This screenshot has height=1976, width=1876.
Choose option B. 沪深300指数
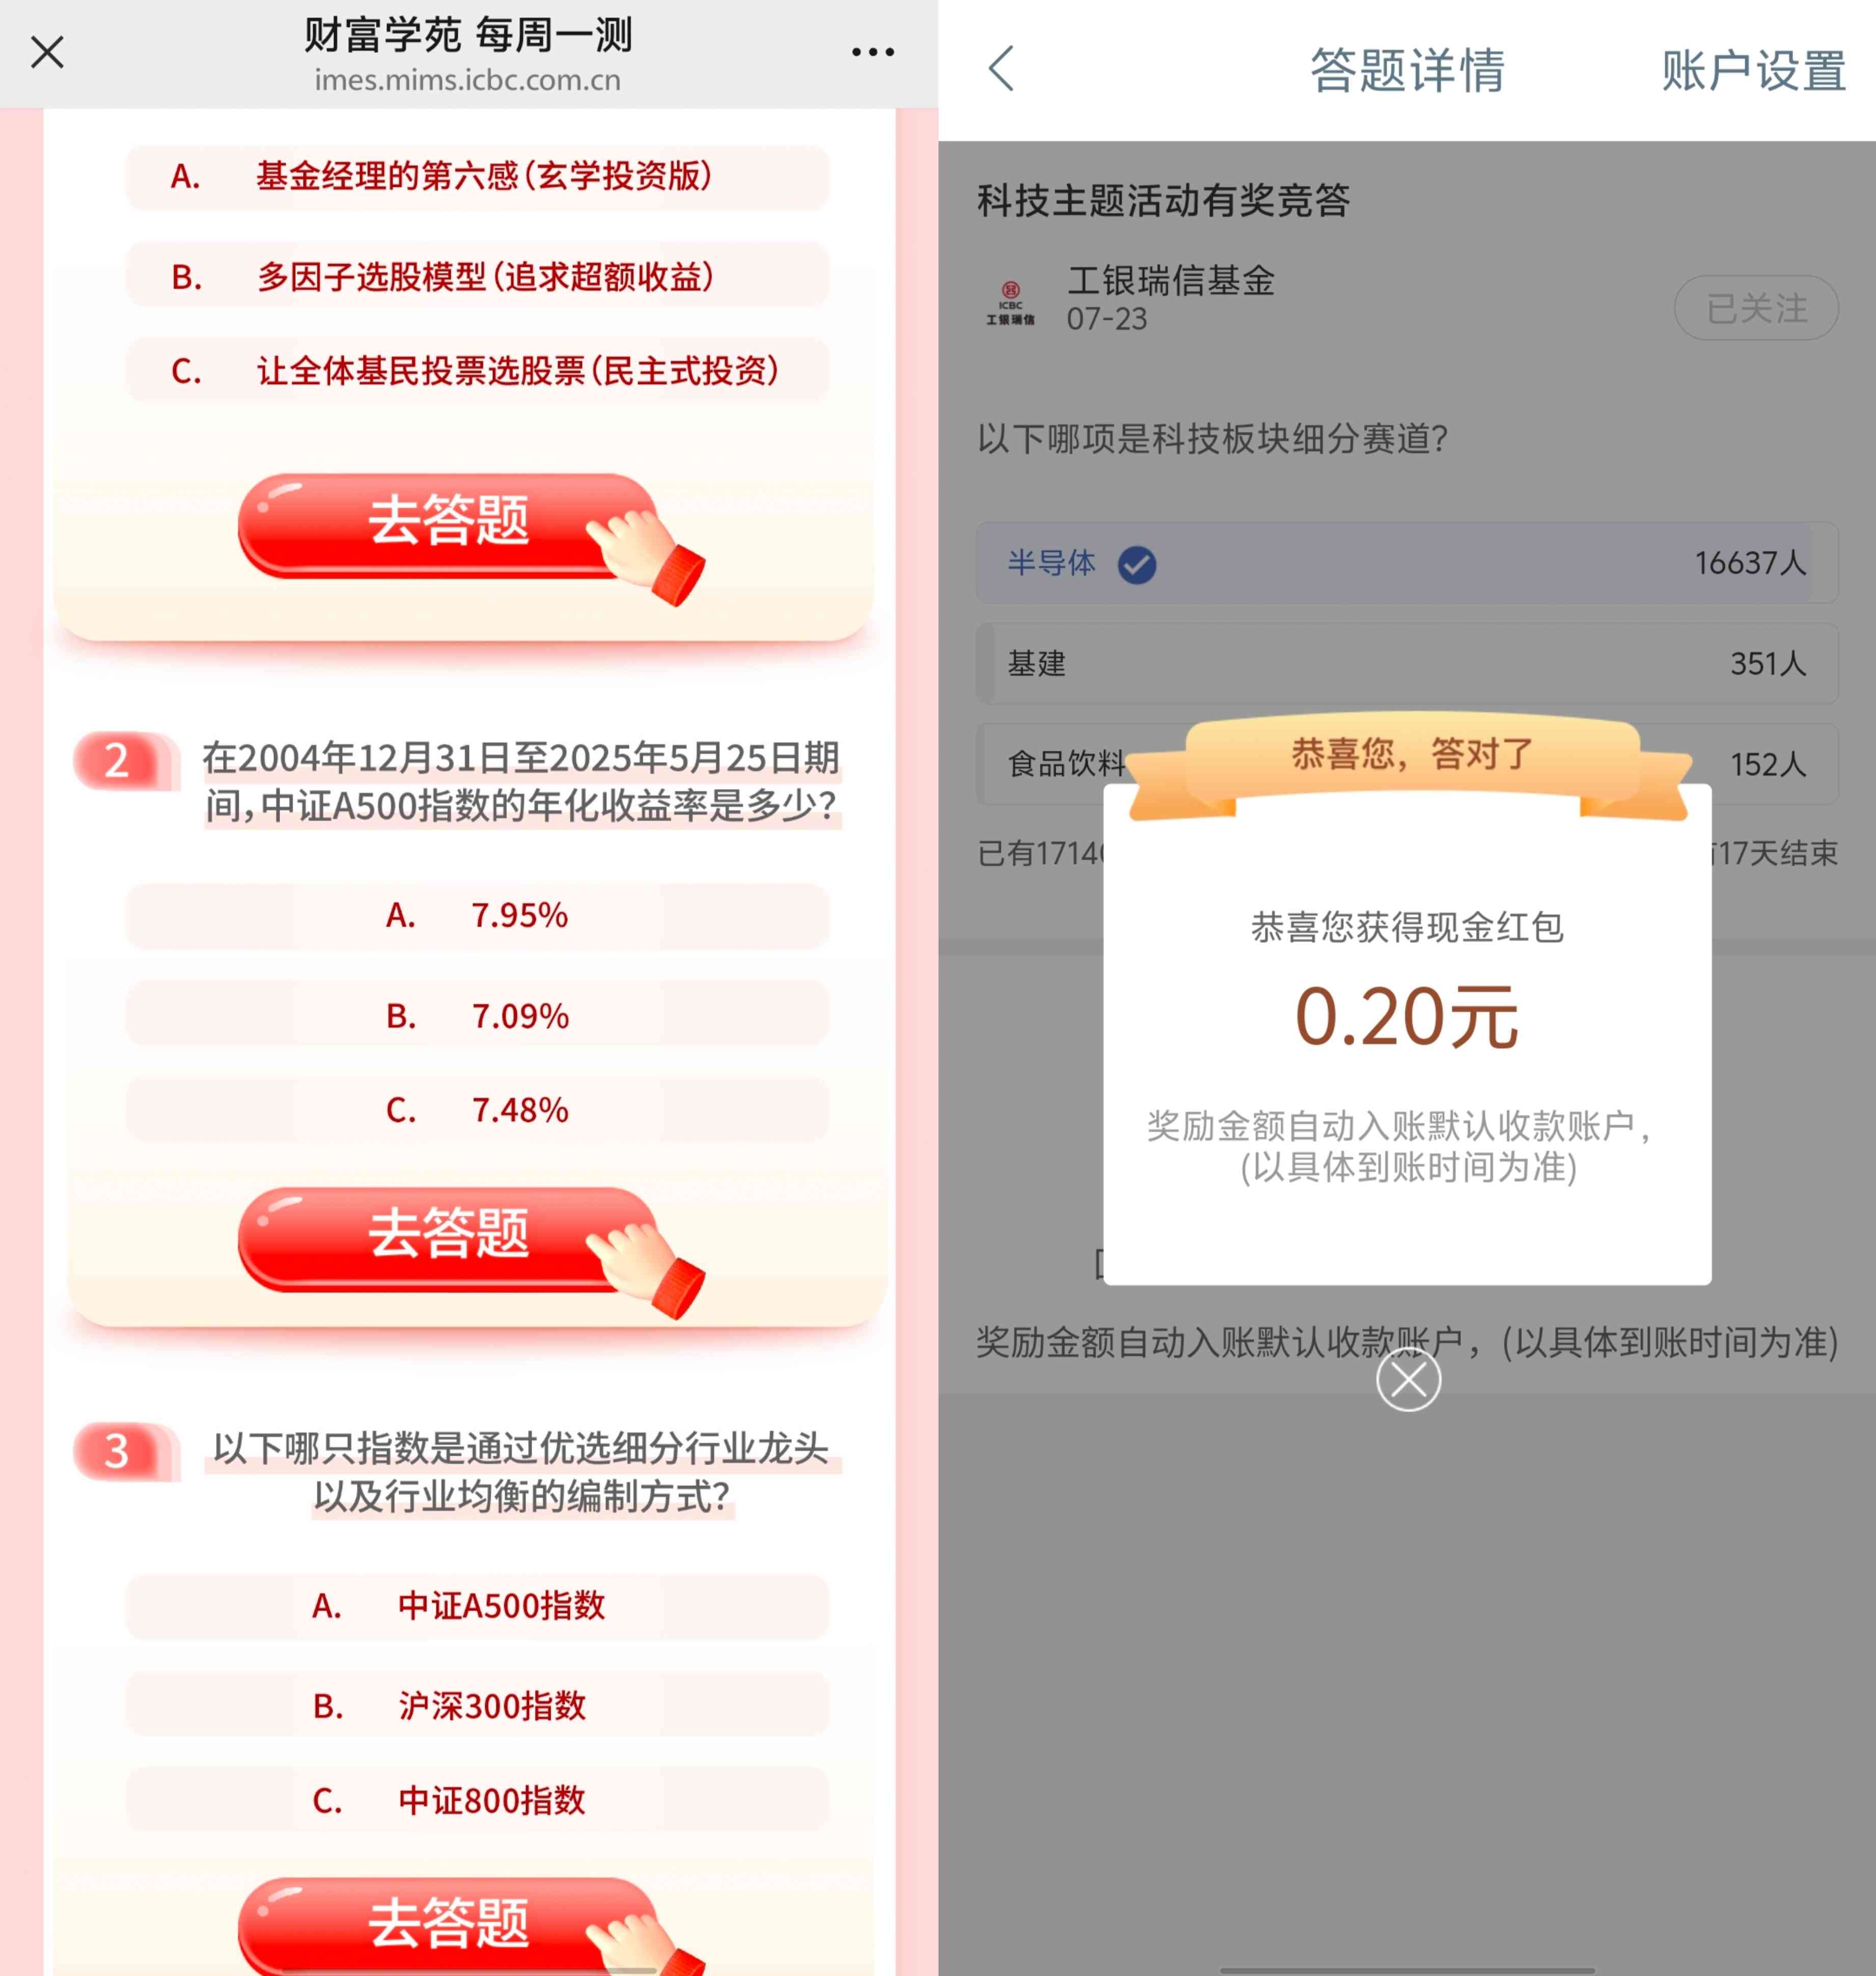(x=477, y=1705)
